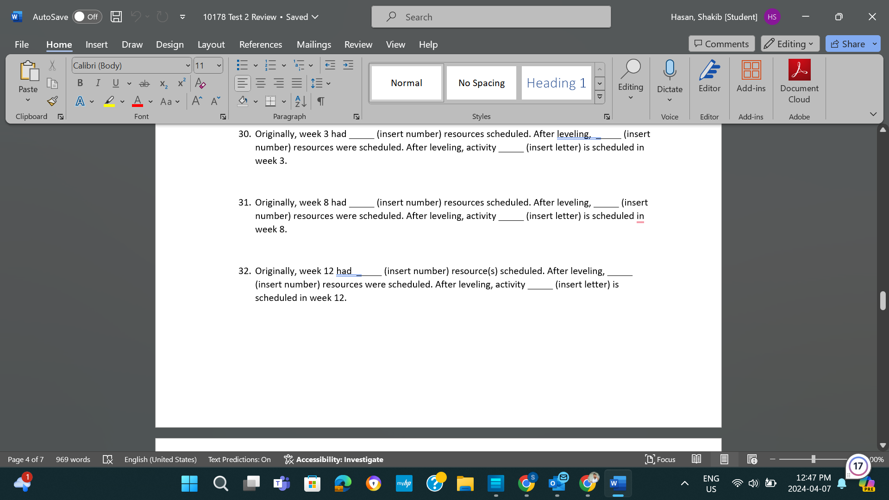Apply the Heading 1 style

[556, 82]
